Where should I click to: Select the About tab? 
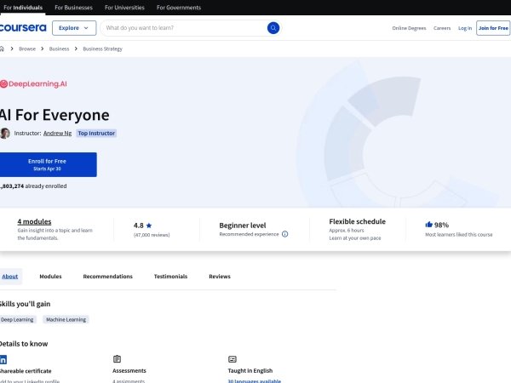coord(10,277)
